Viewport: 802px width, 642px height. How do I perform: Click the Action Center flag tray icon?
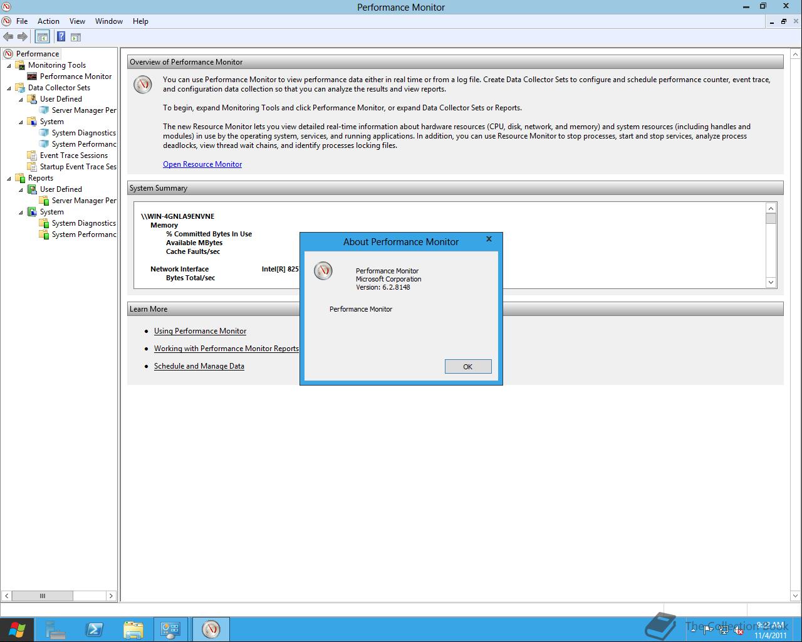click(709, 631)
